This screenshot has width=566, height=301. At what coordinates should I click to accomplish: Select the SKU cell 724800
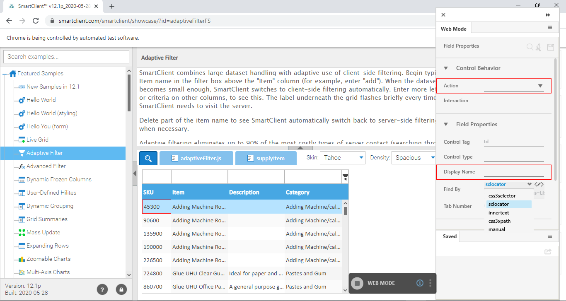tap(157, 273)
